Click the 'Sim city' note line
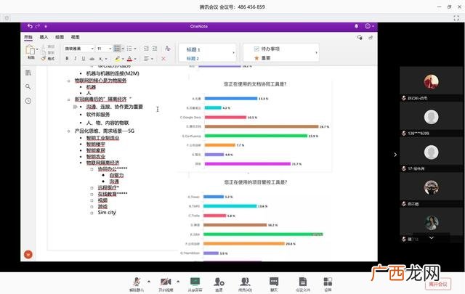The height and width of the screenshot is (294, 465). tap(107, 213)
